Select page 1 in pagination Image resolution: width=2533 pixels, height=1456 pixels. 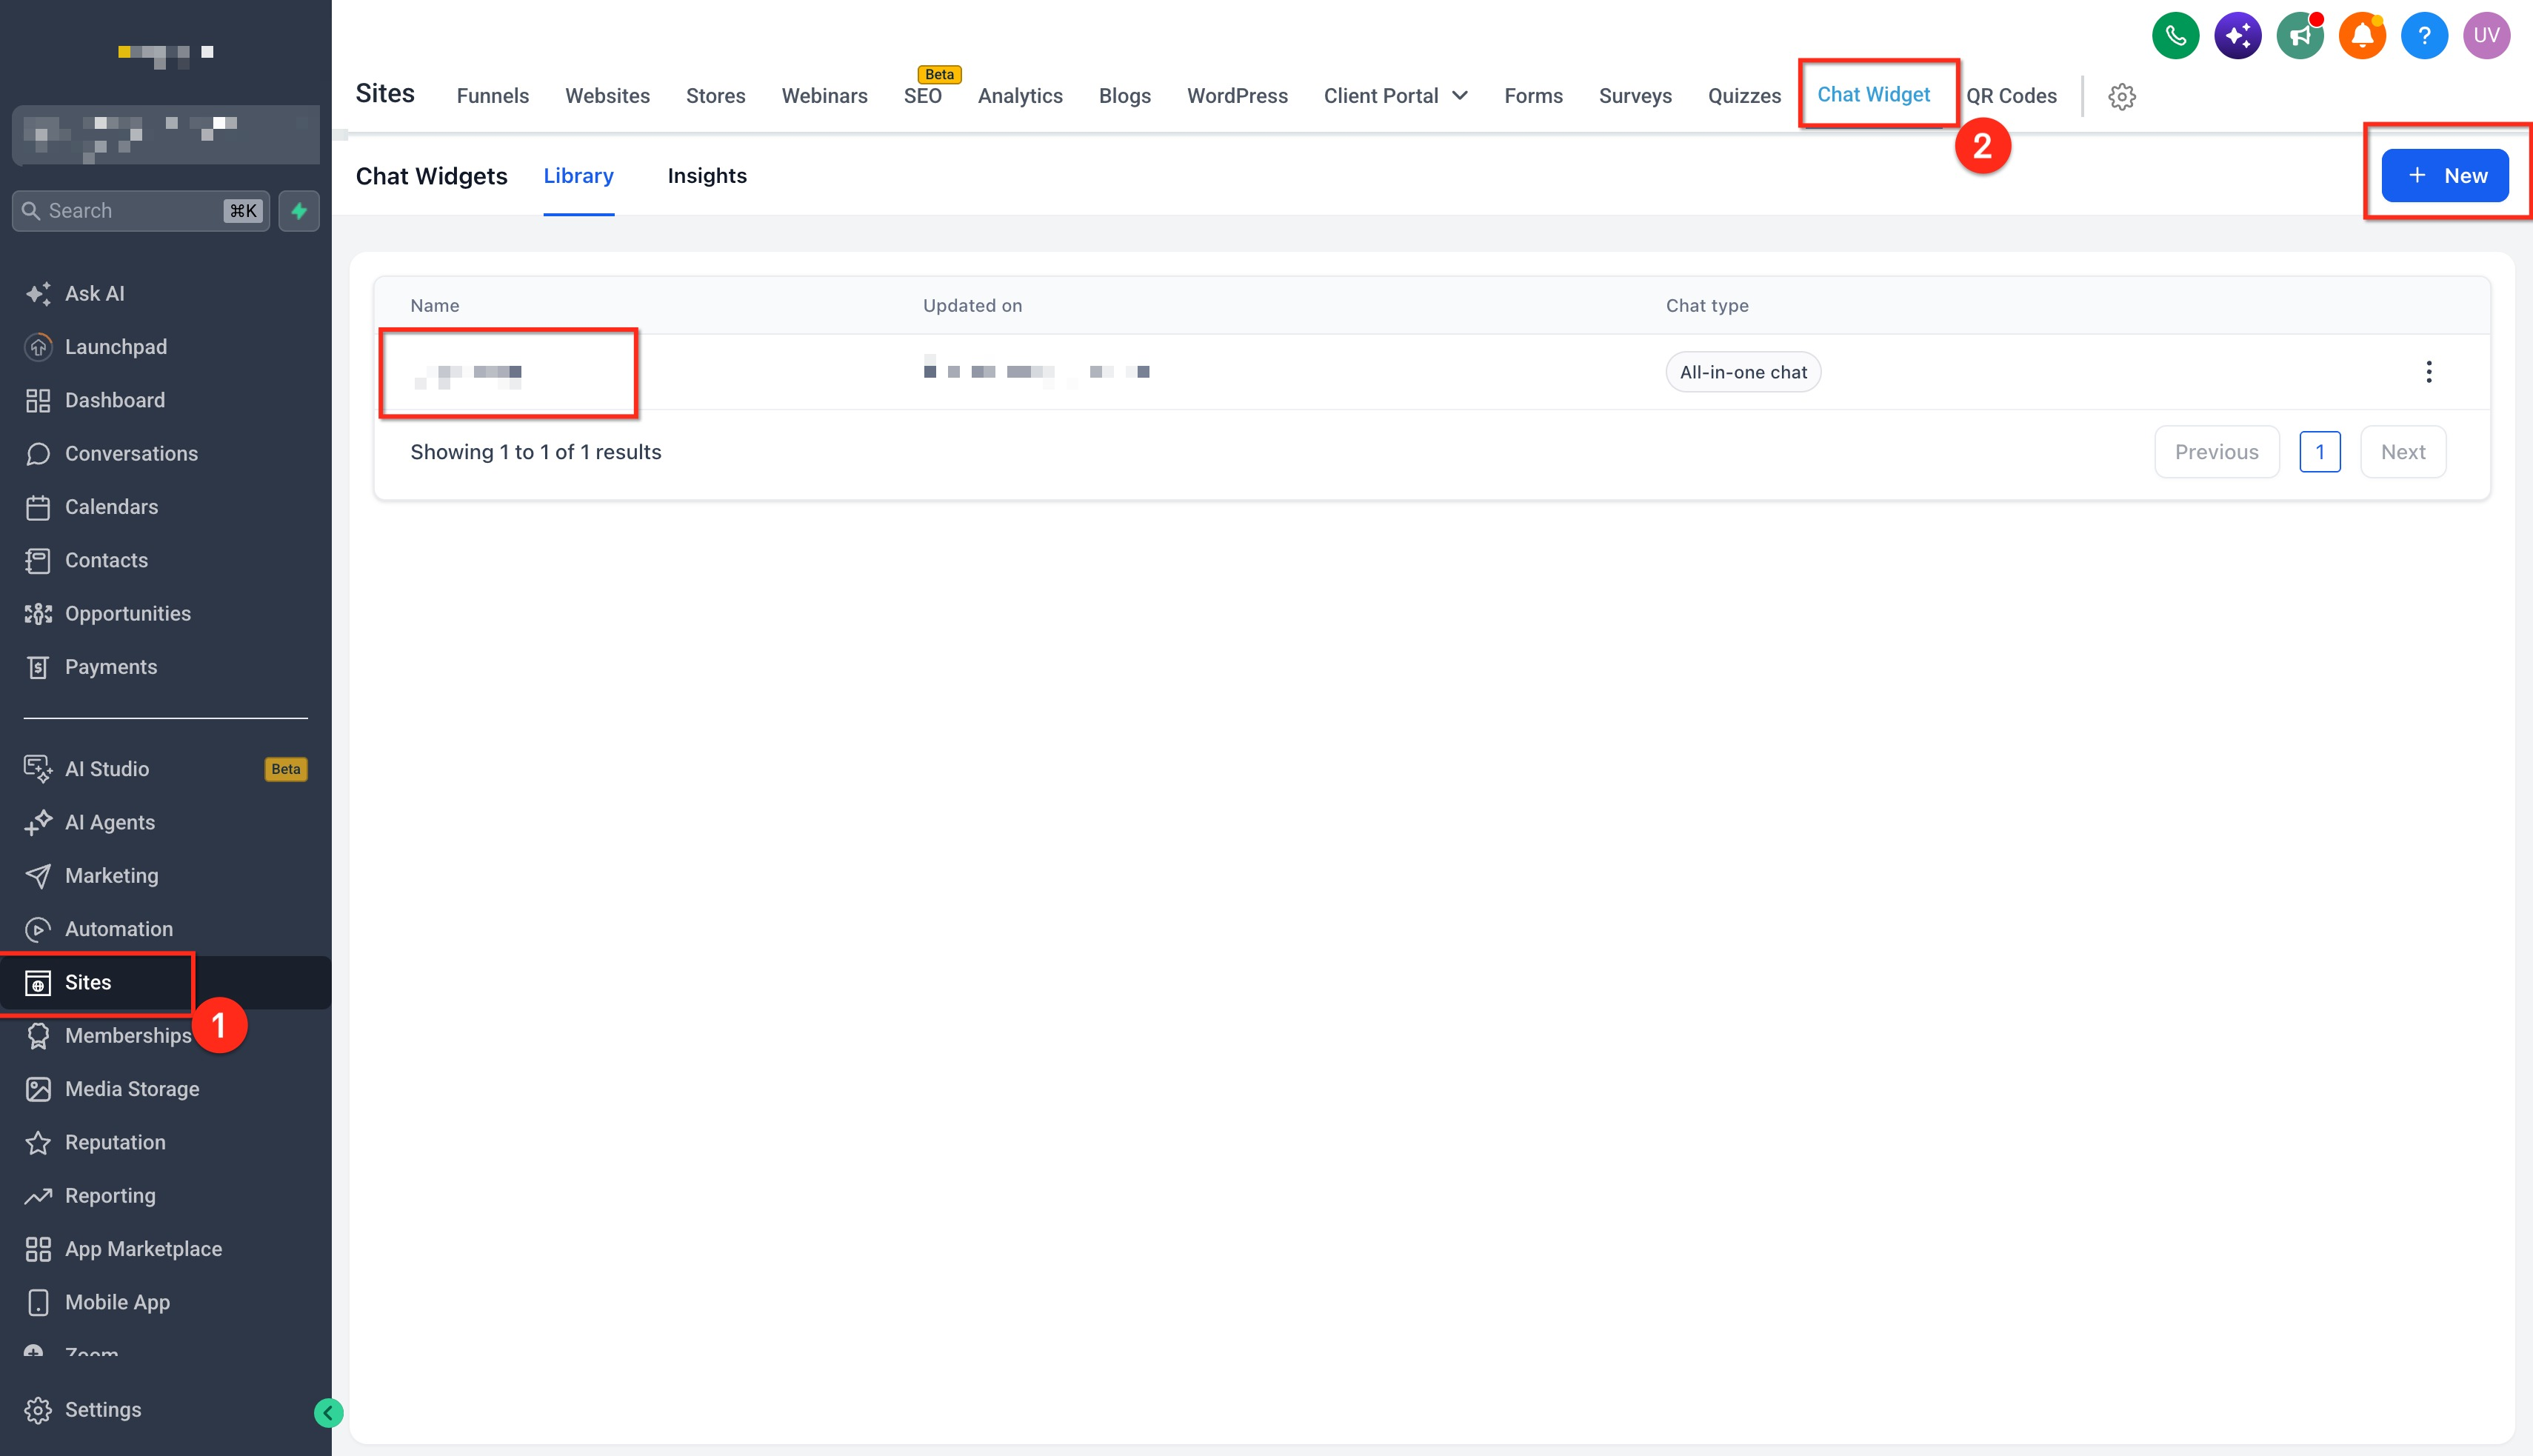pos(2319,452)
